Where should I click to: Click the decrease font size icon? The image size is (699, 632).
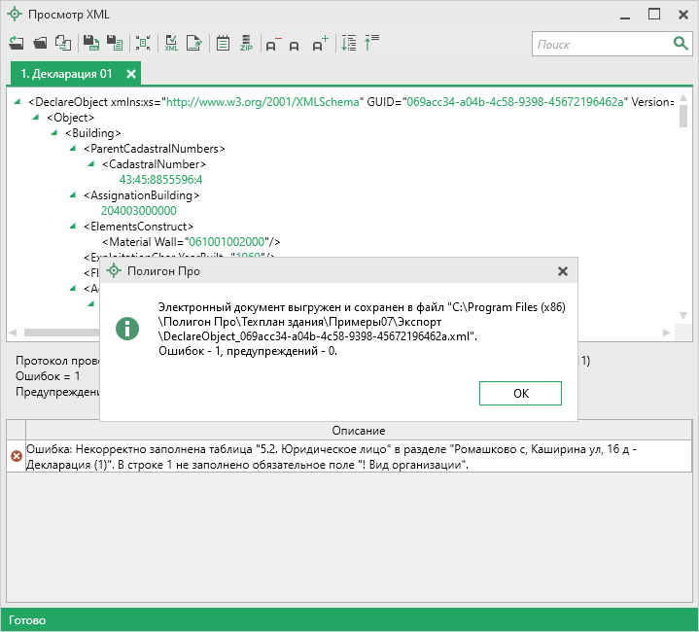[272, 44]
